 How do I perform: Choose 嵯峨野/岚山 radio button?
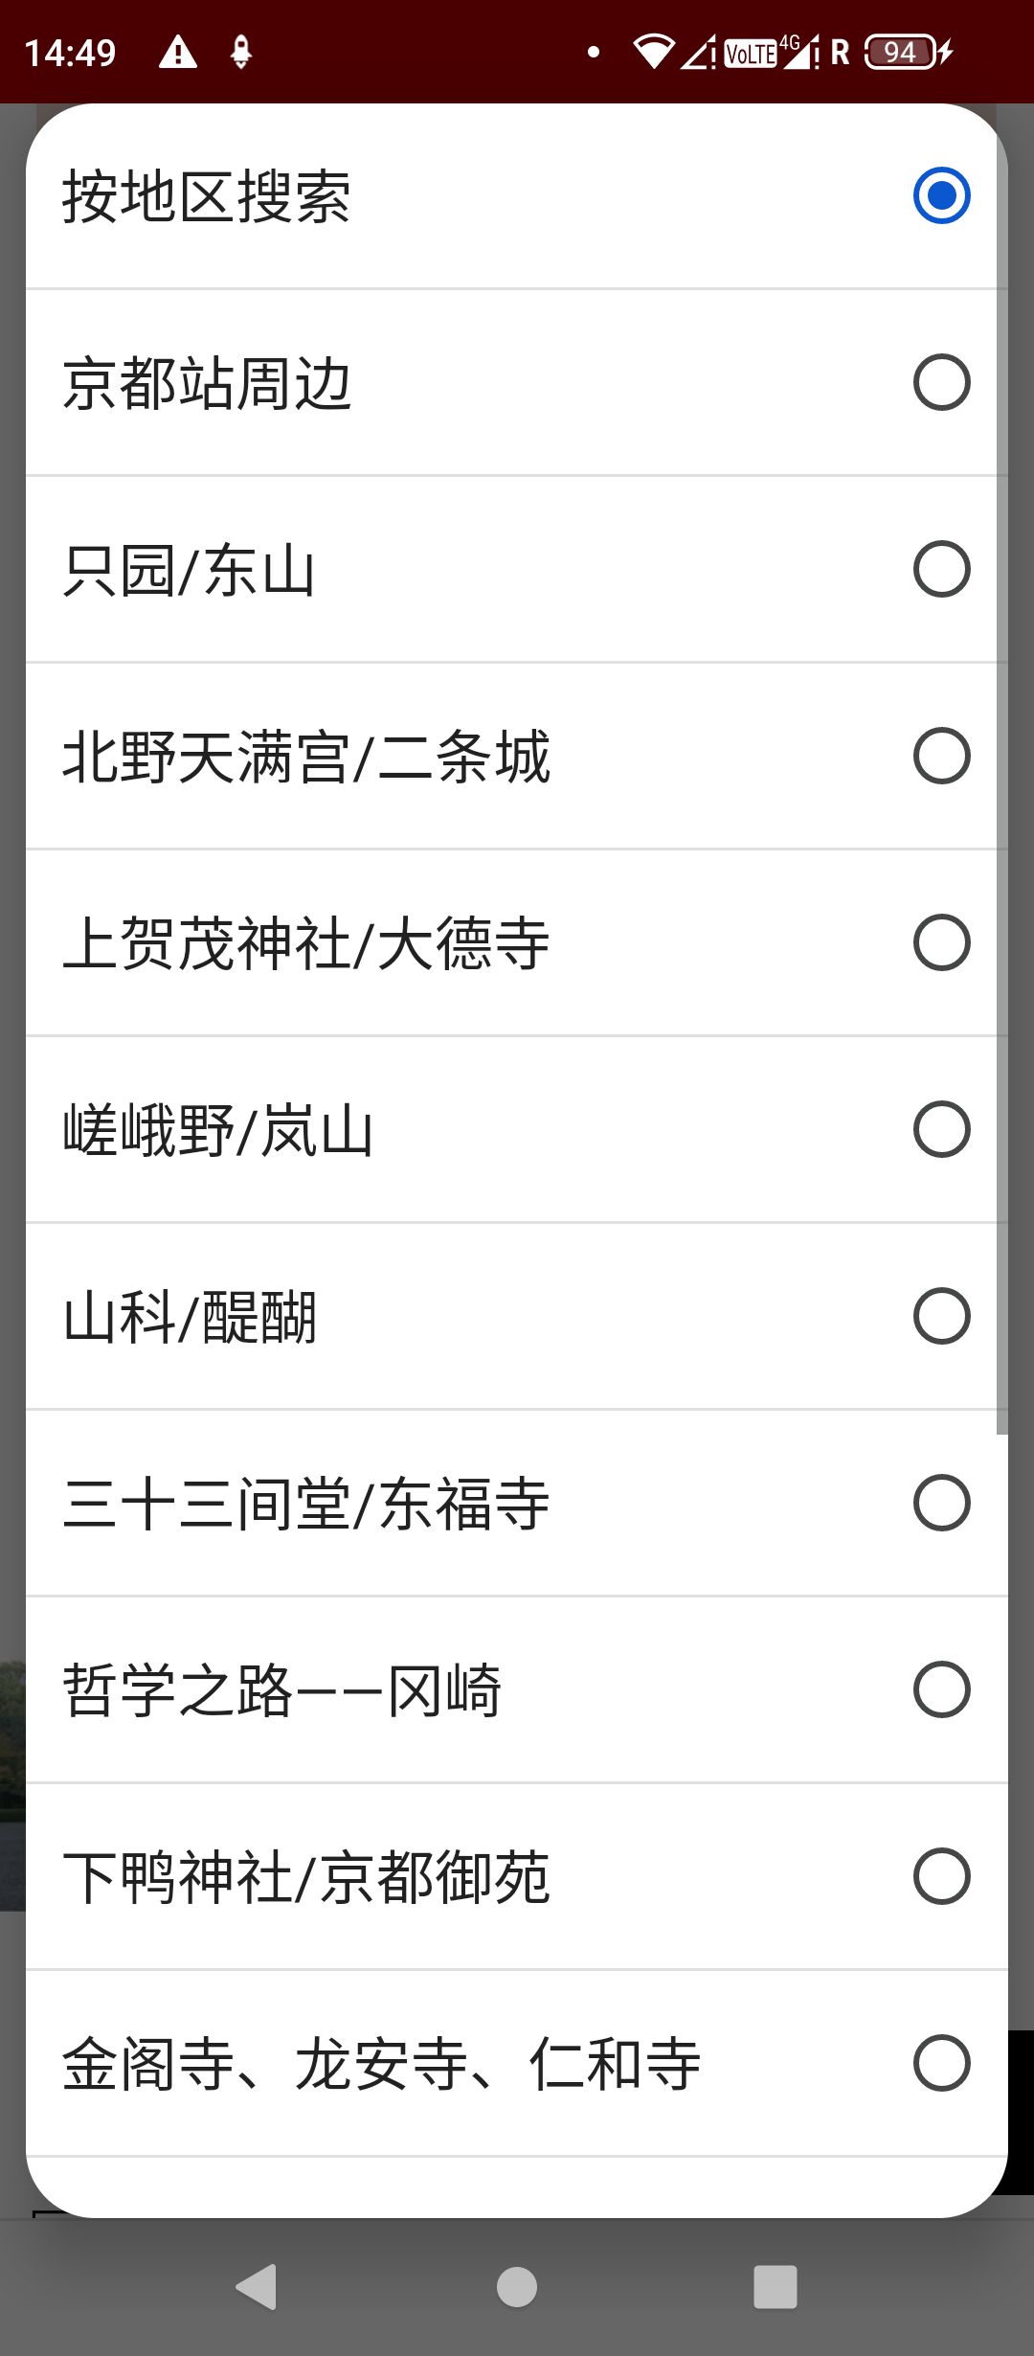pyautogui.click(x=941, y=1129)
